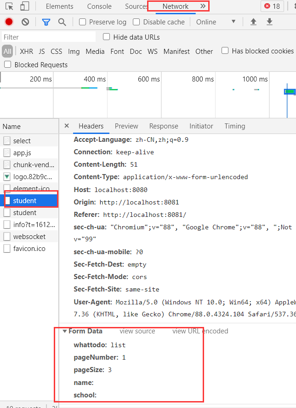Show more DevTools tabs chevron
The height and width of the screenshot is (408, 296).
click(203, 6)
